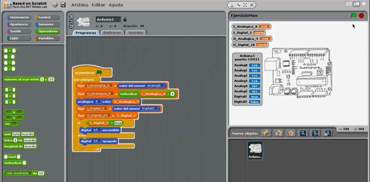Click the Arduino board image on stage
370x182 pixels.
[298, 73]
